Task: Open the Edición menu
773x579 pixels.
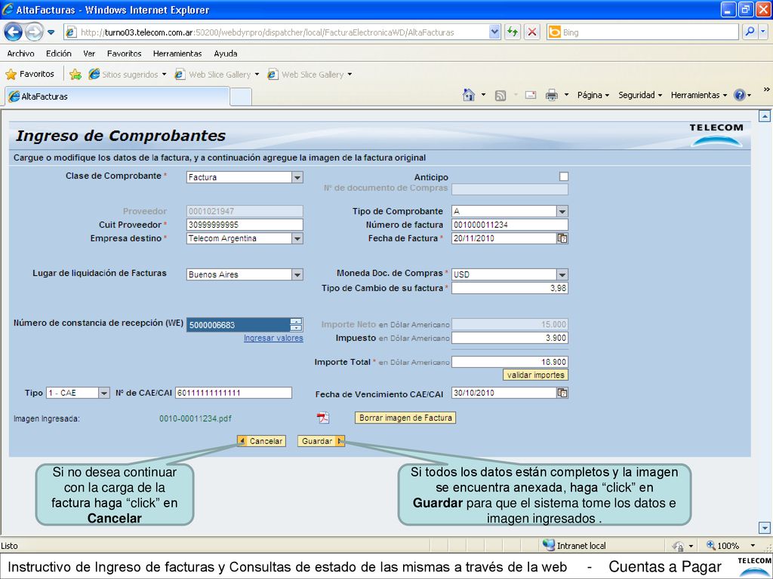Action: coord(59,54)
